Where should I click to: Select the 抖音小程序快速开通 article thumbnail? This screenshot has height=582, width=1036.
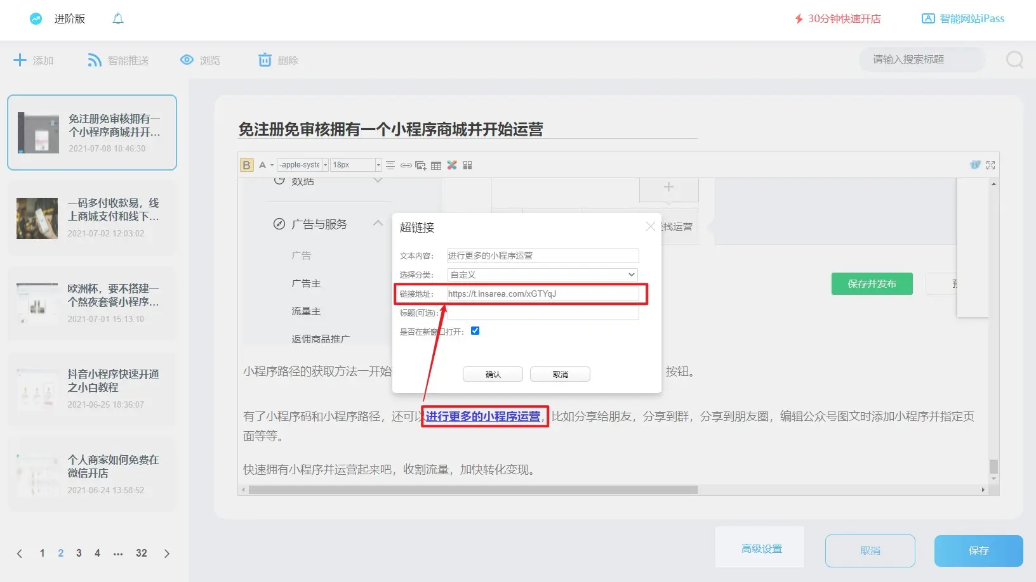point(36,389)
